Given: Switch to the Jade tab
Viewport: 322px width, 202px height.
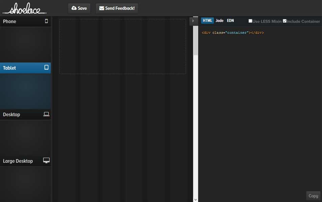Looking at the screenshot, I should pos(219,20).
